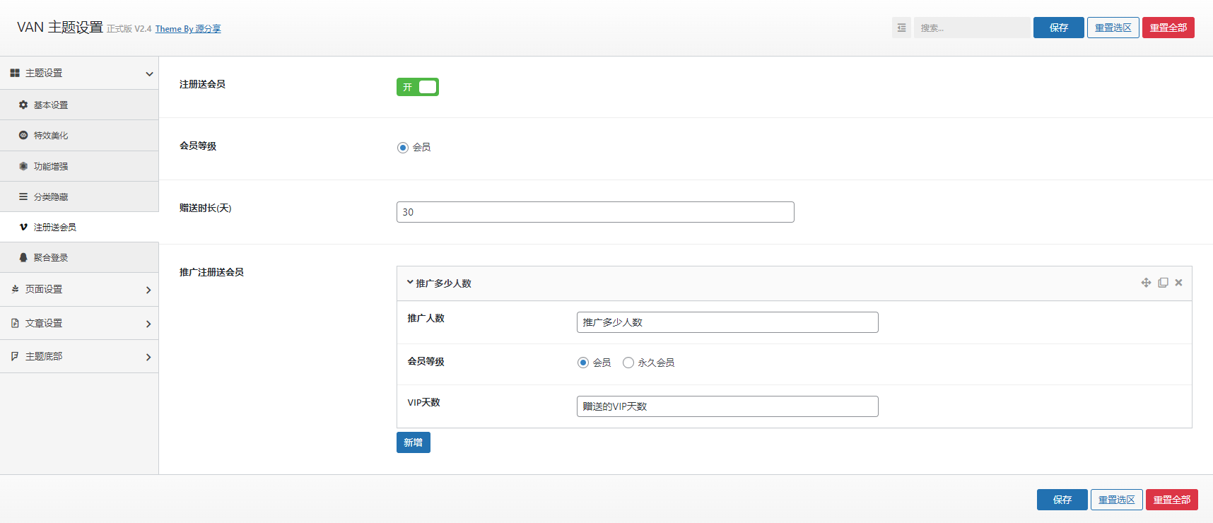Click the eye icon for 特效美化
Viewport: 1213px width, 523px height.
(x=23, y=135)
